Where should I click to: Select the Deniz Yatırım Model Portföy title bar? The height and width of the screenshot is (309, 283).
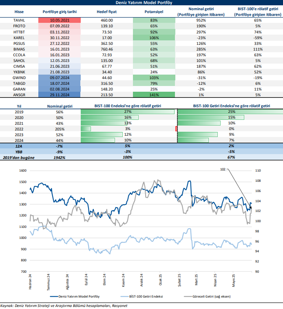[141, 2]
